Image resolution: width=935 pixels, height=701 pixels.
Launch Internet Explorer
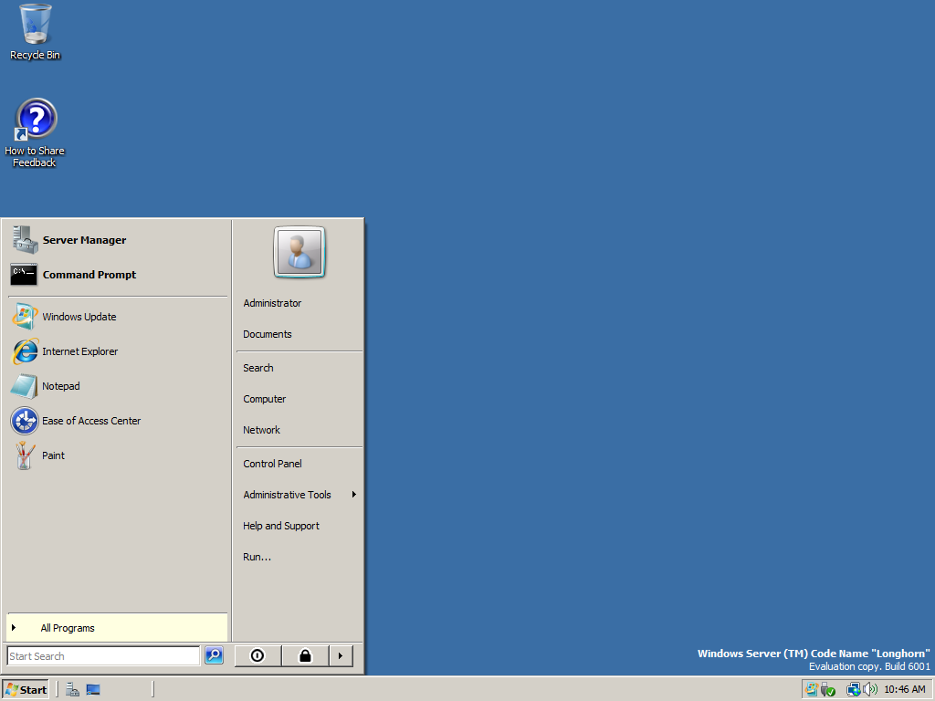pos(79,351)
